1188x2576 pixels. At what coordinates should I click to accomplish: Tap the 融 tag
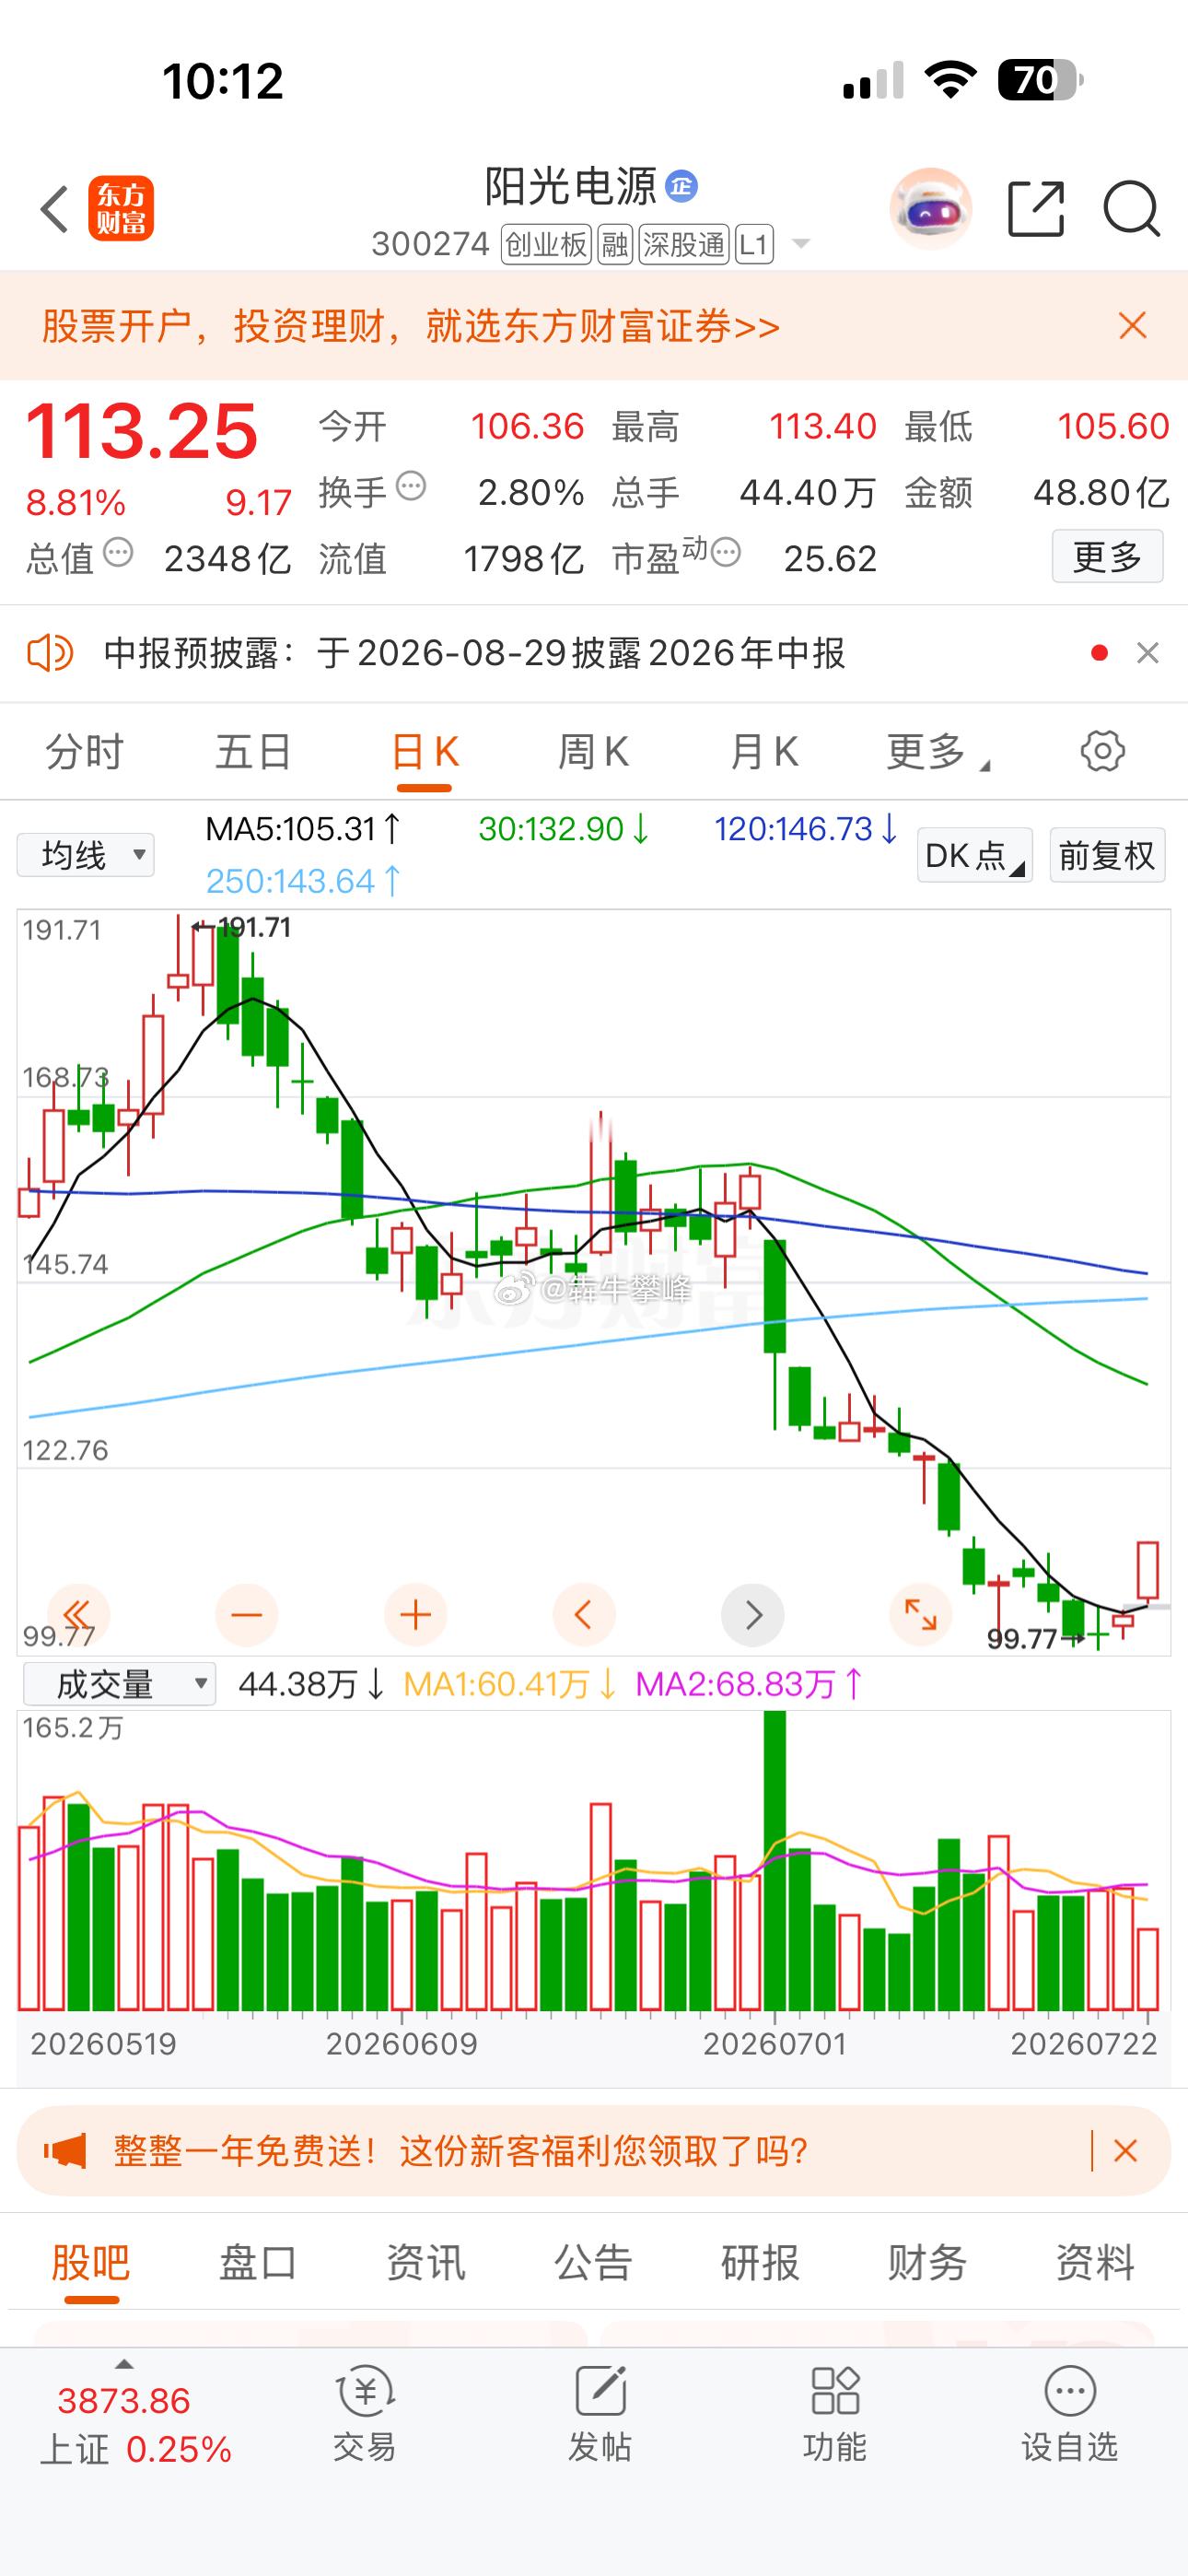pyautogui.click(x=615, y=244)
